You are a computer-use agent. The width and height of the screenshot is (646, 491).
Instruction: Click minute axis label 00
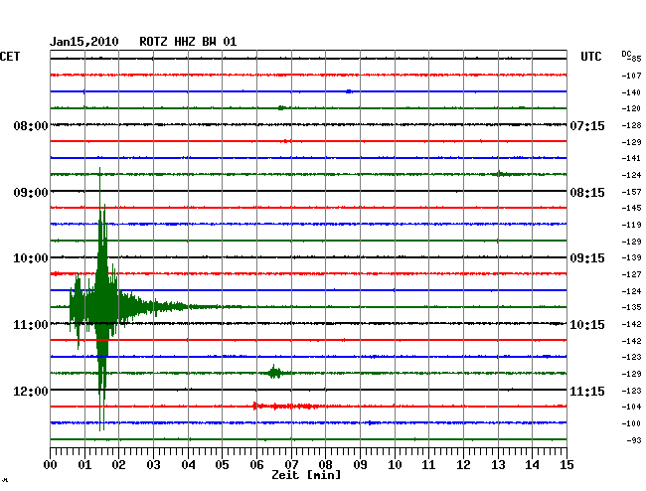coord(51,465)
